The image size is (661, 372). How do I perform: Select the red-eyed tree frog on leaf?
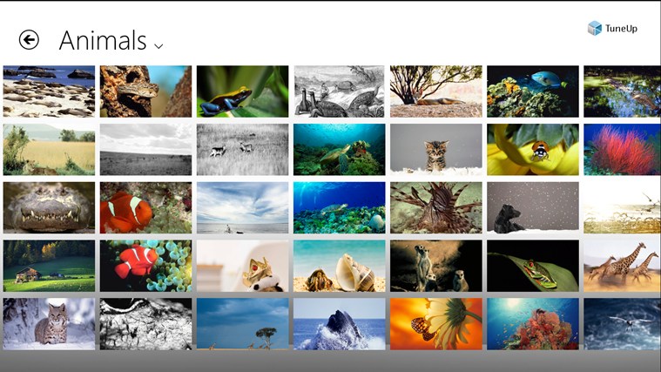coord(532,266)
